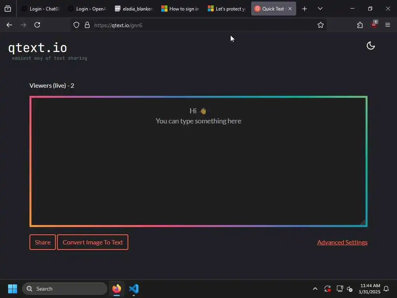
Task: Click the Viewers (live) - 2 text
Action: click(52, 85)
